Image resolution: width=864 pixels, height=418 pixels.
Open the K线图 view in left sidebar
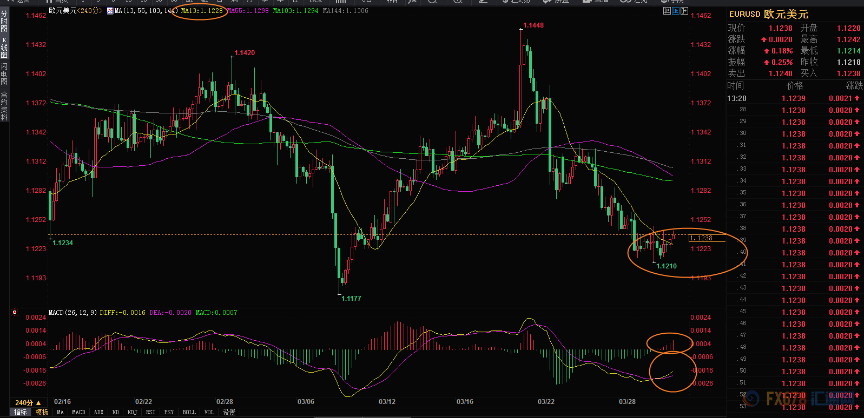tap(4, 49)
